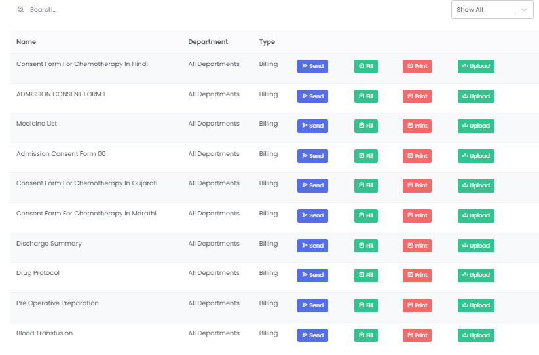The height and width of the screenshot is (355, 539).
Task: Select 'Pre Operative Preparation' name text
Action: [58, 303]
